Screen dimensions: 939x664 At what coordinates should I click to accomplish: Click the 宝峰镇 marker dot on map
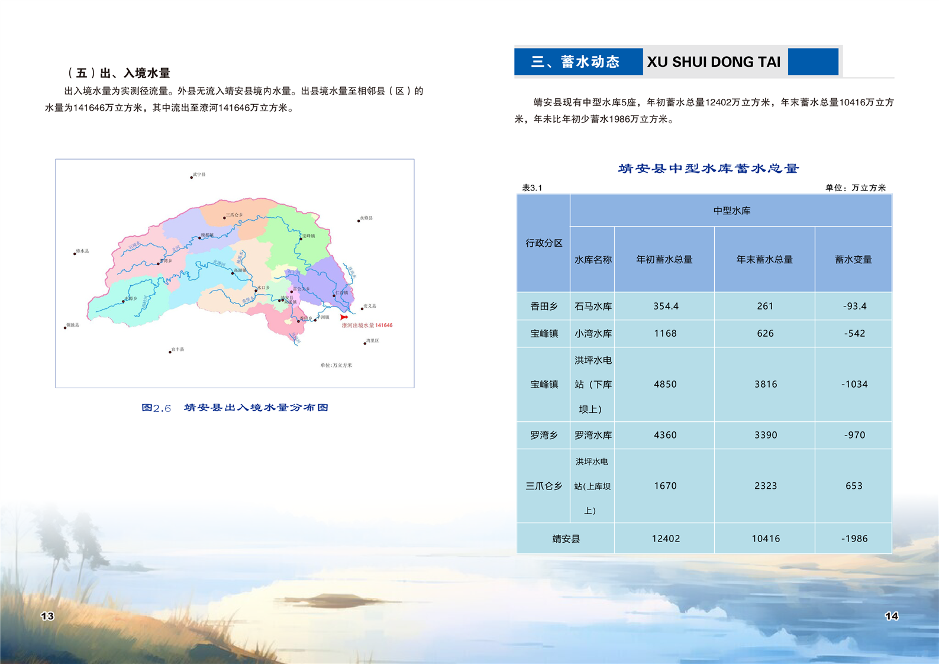coord(301,238)
